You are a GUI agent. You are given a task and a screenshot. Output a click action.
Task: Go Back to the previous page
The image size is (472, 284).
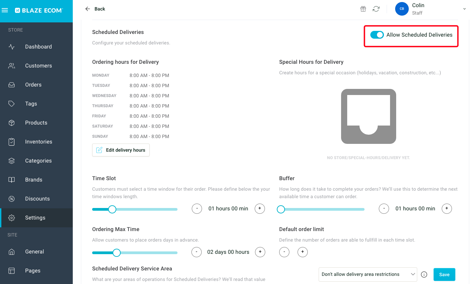95,9
